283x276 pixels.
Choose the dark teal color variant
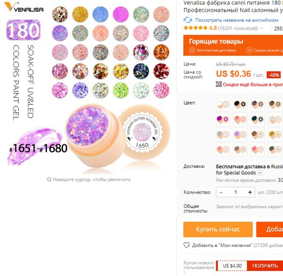pos(258,119)
